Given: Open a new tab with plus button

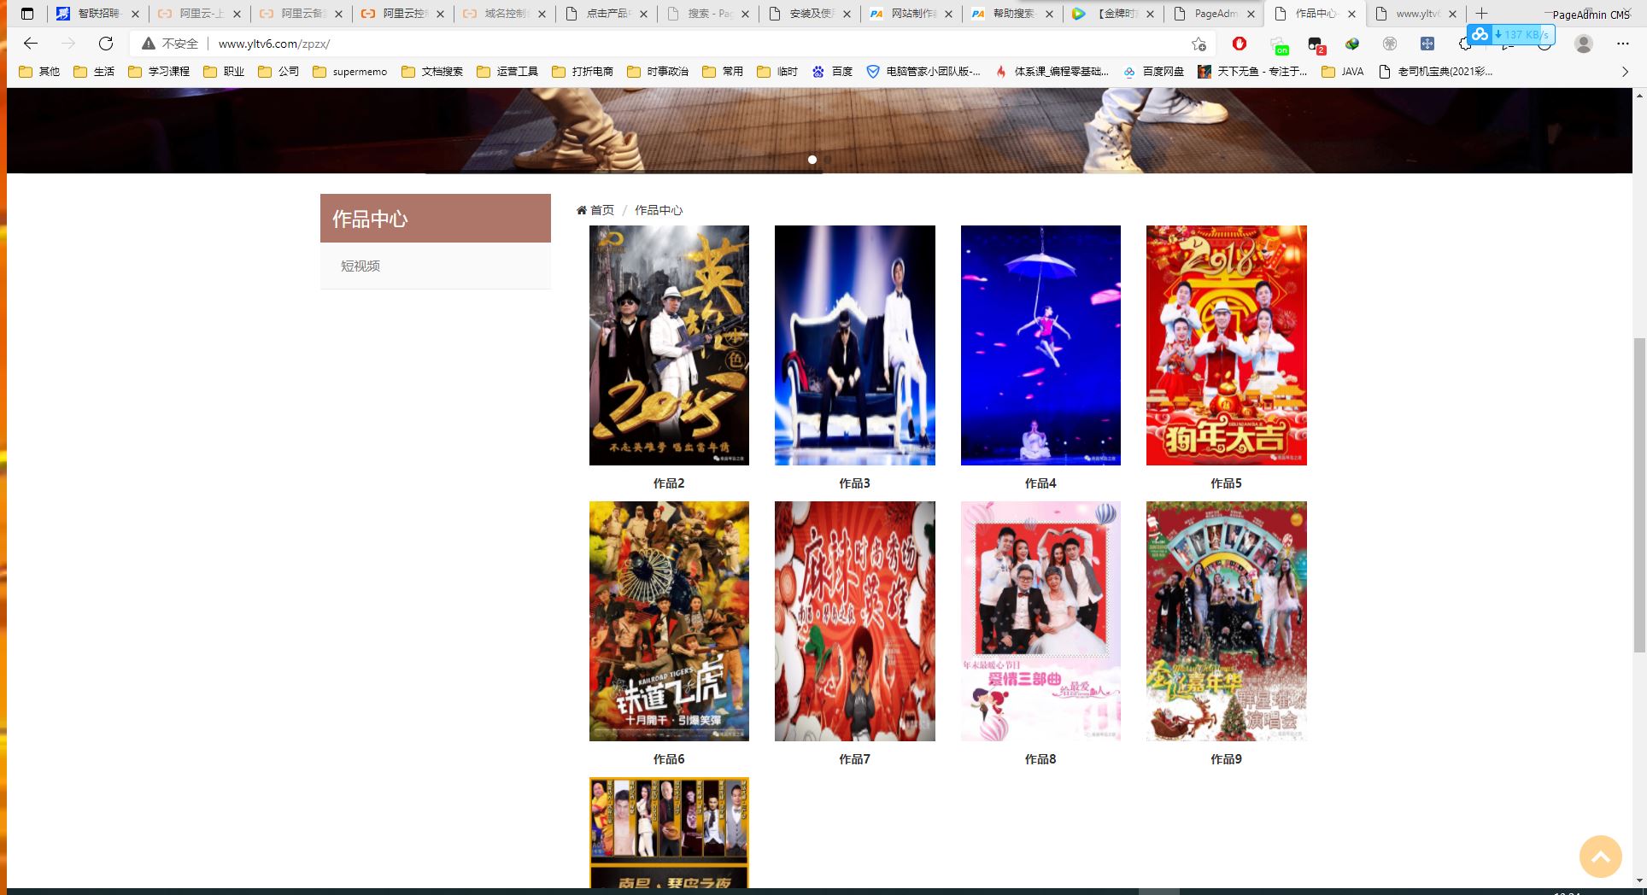Looking at the screenshot, I should 1482,14.
